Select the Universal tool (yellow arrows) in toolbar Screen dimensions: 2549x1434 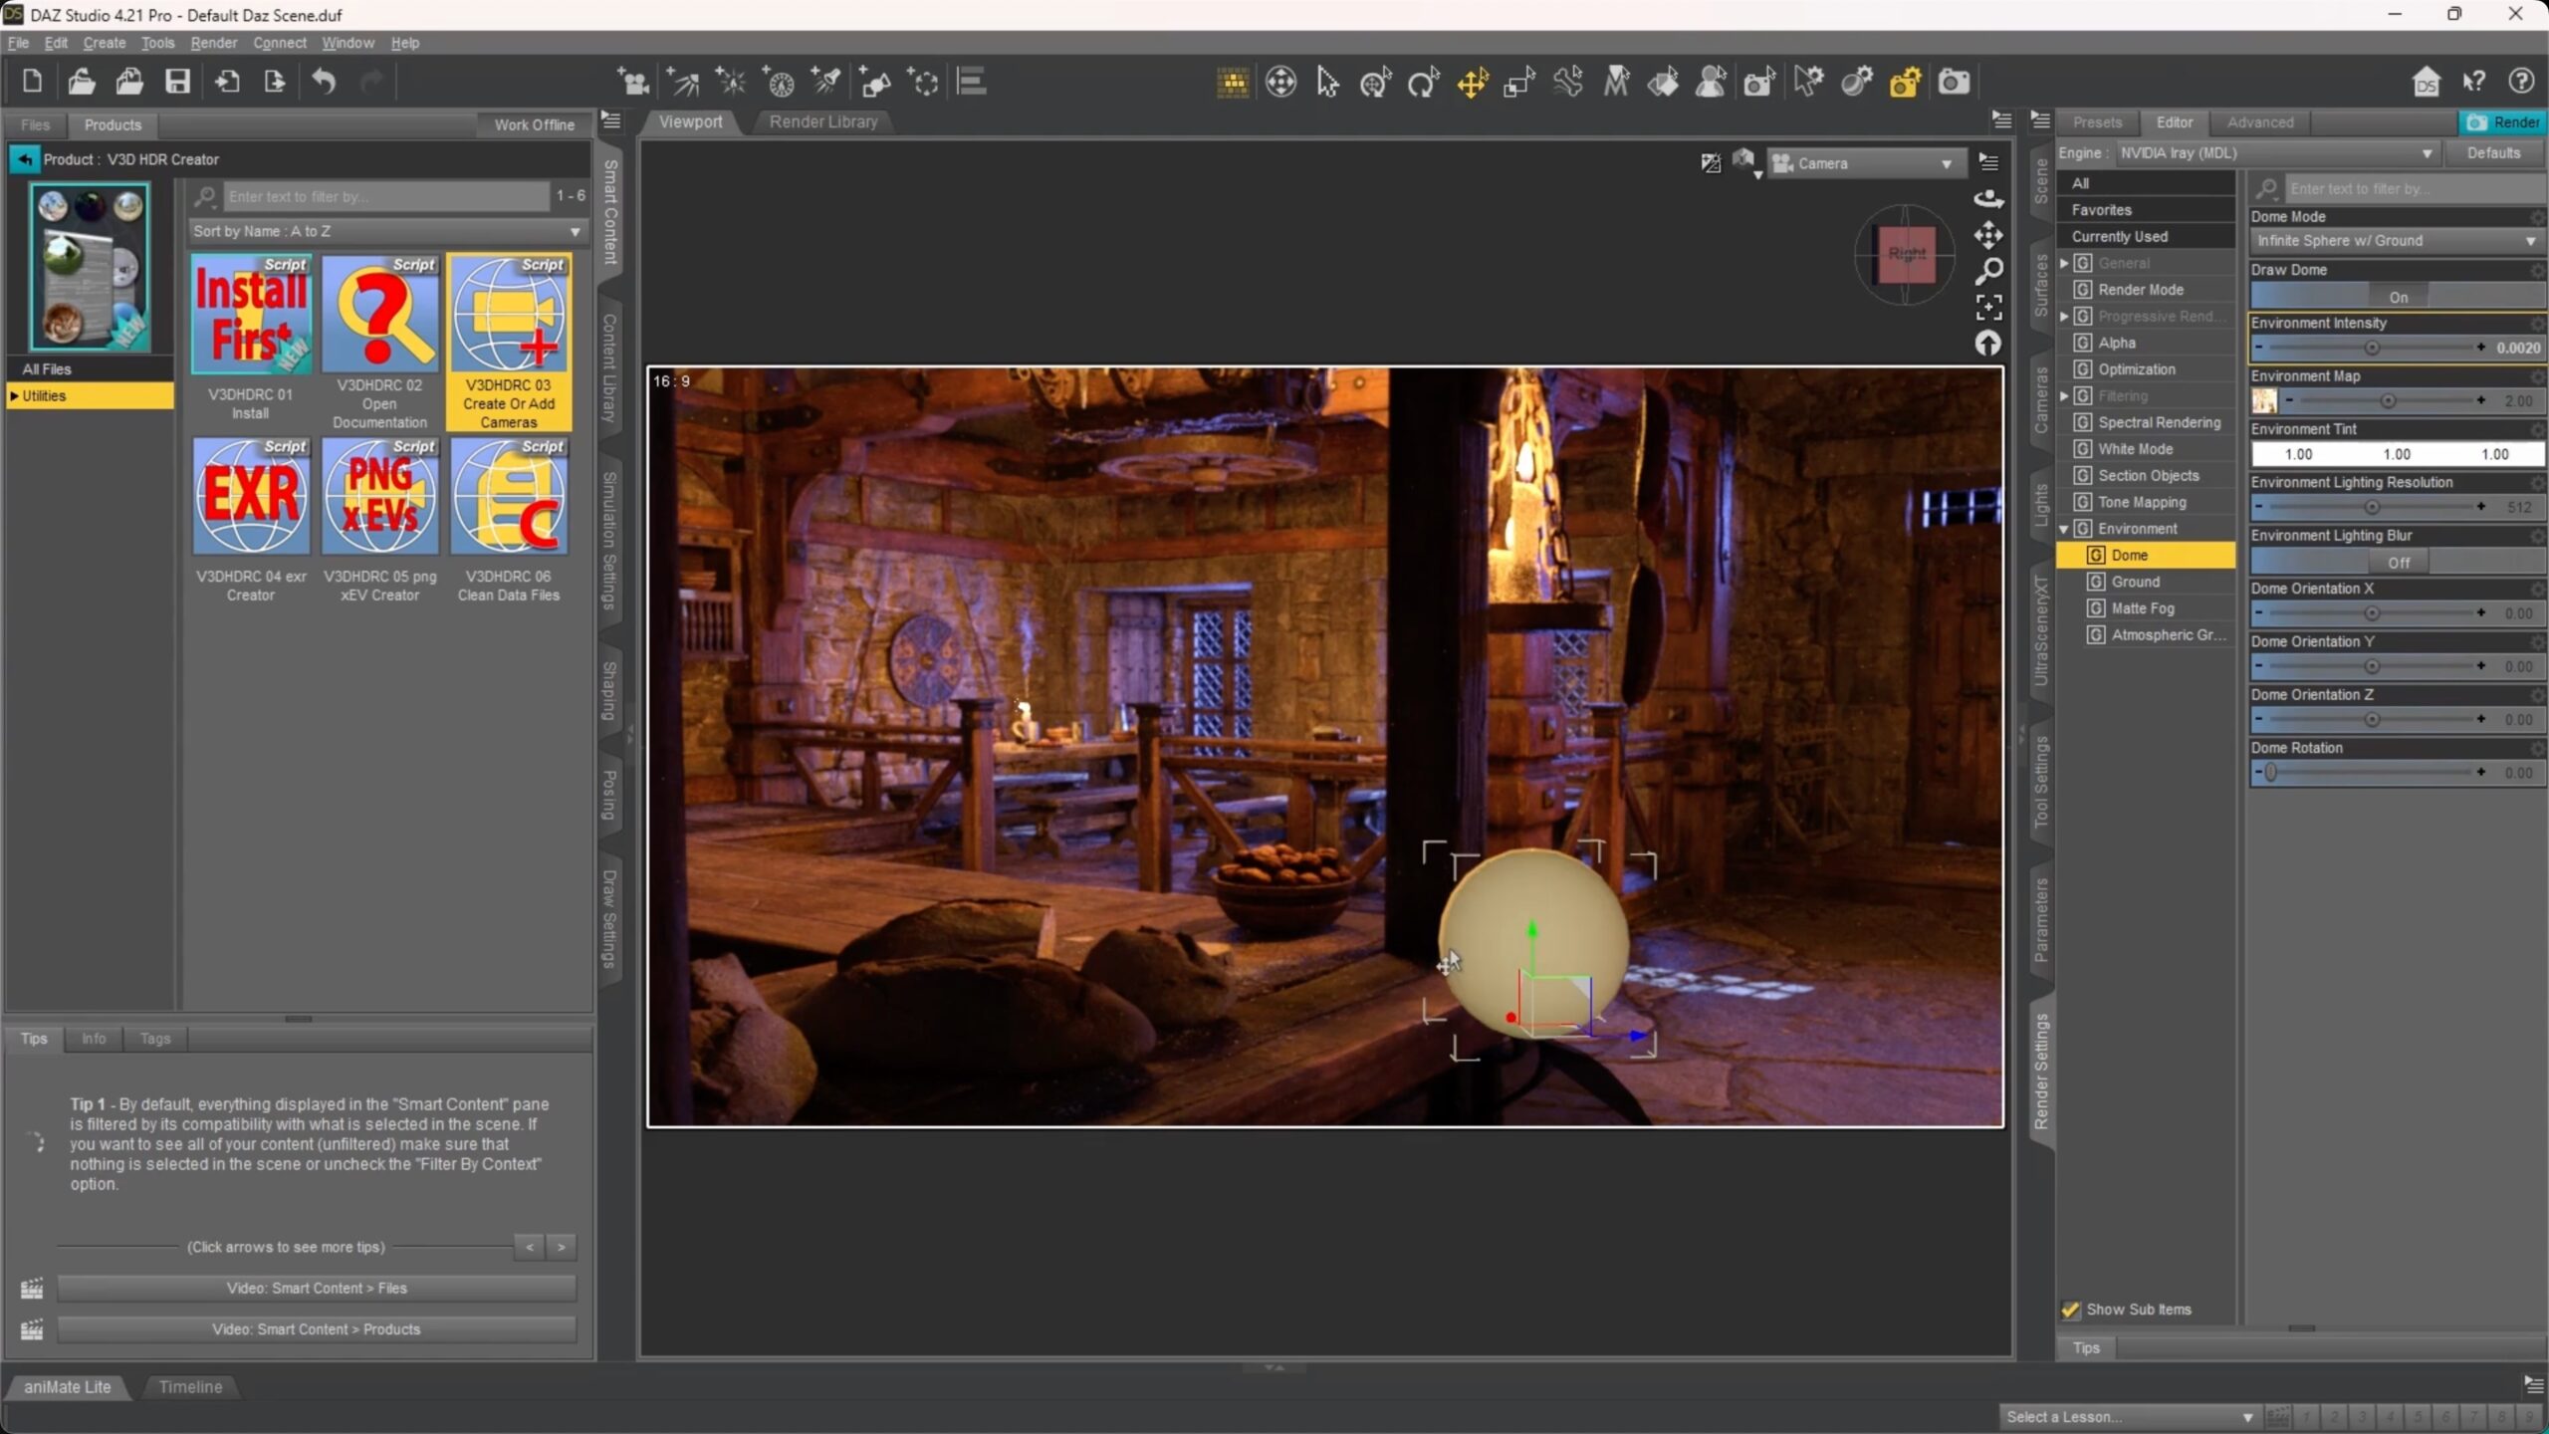click(x=1472, y=82)
